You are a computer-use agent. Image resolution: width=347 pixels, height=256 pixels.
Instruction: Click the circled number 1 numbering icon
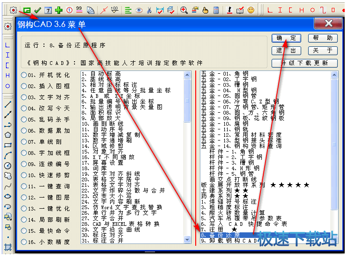[69, 10]
